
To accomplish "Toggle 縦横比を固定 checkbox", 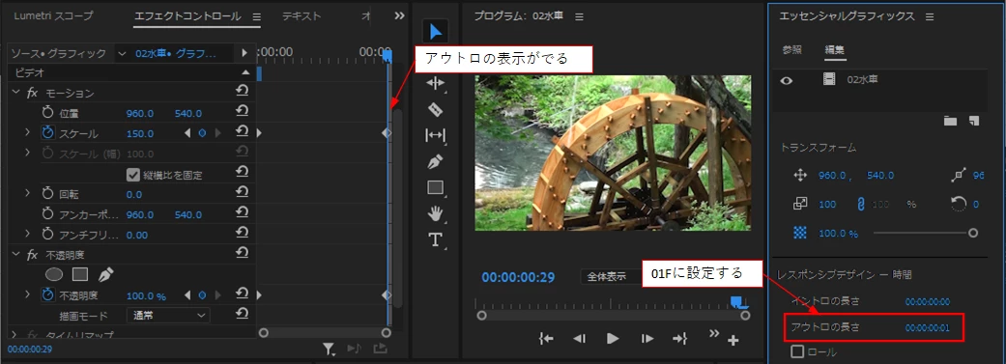I will click(132, 175).
